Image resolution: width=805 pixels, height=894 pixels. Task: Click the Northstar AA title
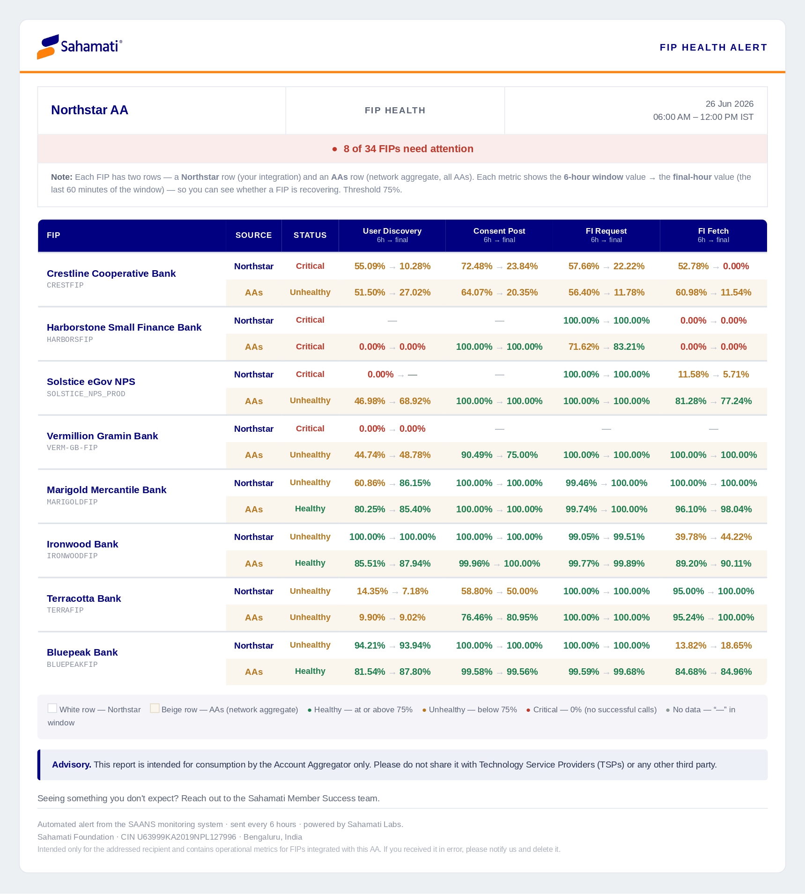[x=89, y=110]
